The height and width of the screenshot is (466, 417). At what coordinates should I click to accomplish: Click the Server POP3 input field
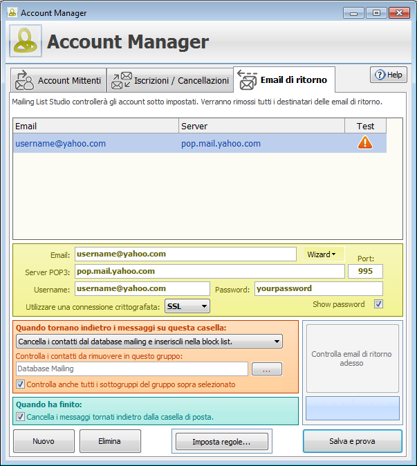[210, 272]
